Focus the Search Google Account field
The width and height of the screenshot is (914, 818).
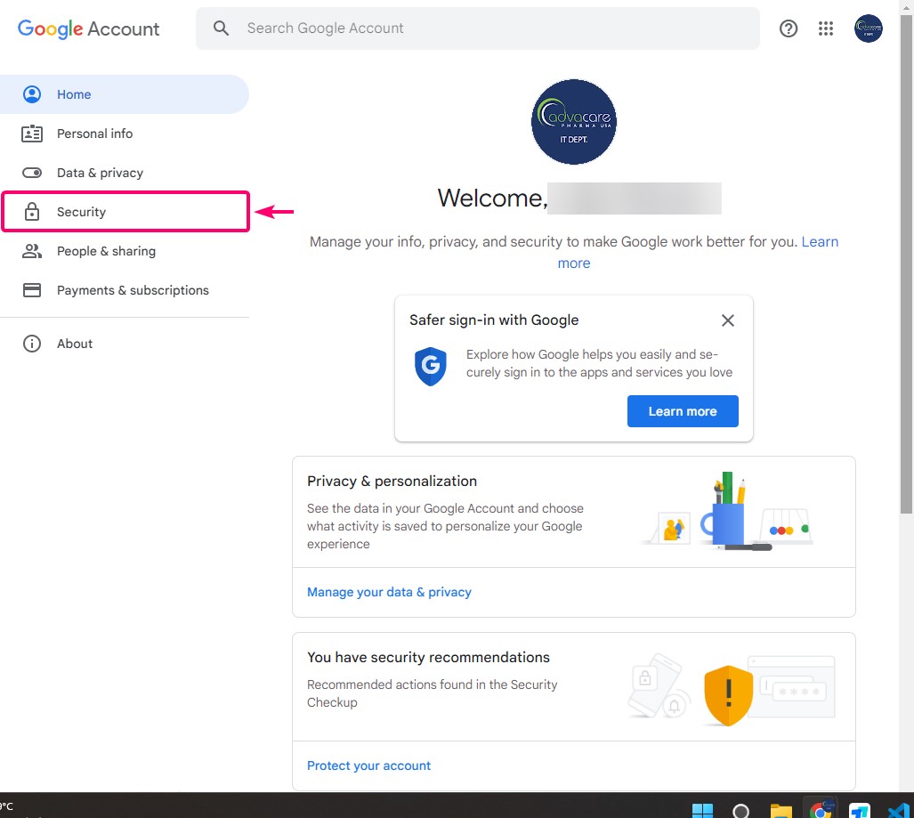click(x=477, y=28)
